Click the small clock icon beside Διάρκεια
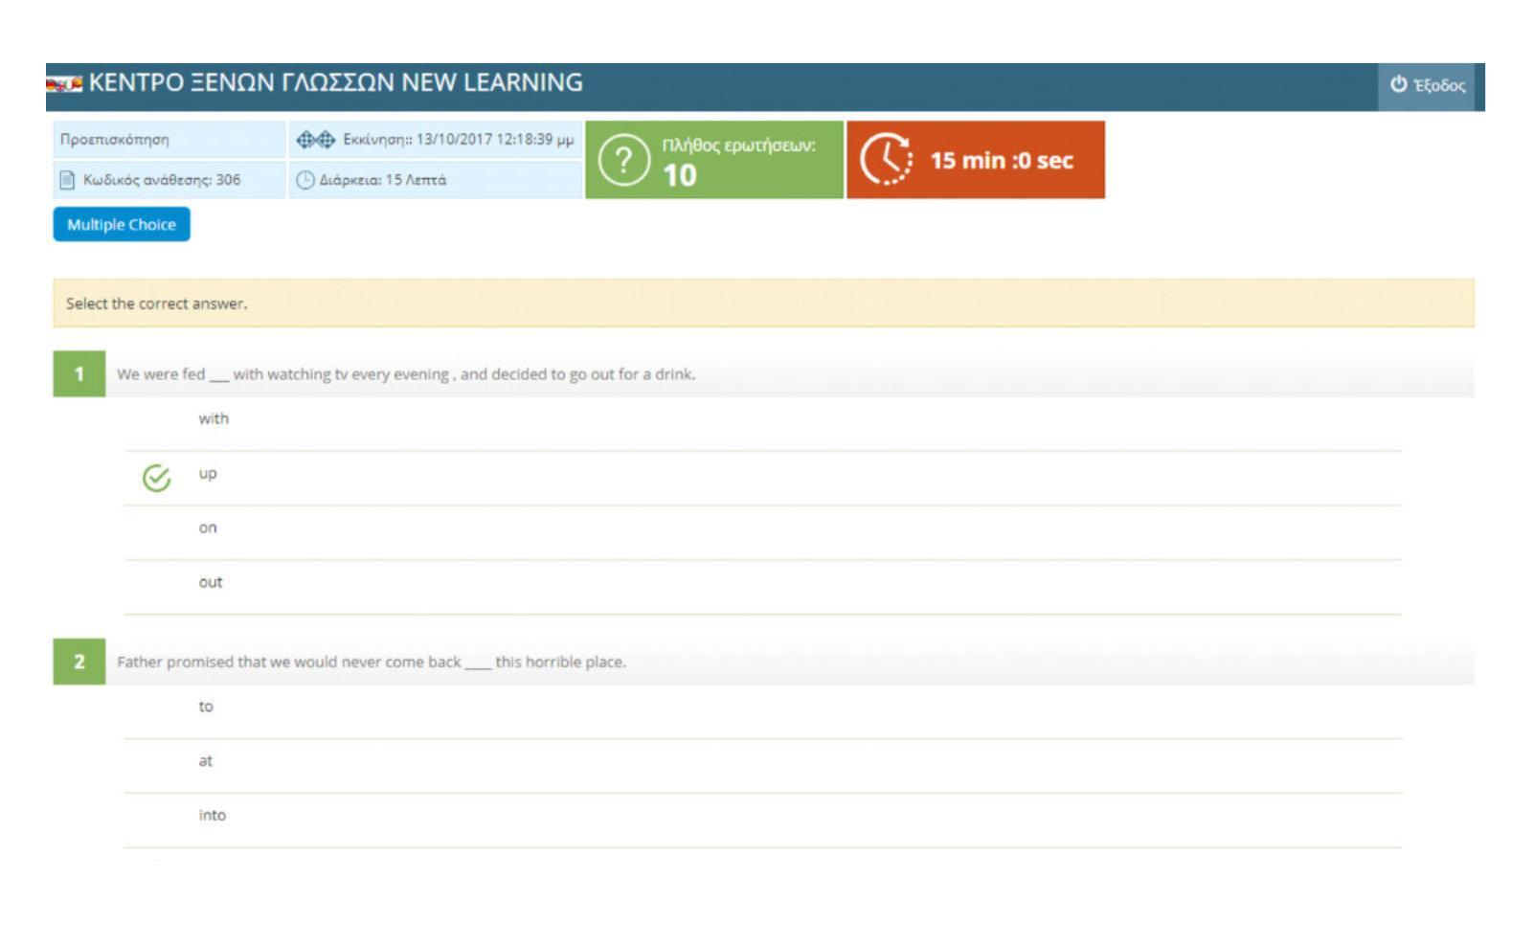The width and height of the screenshot is (1534, 944). click(305, 180)
